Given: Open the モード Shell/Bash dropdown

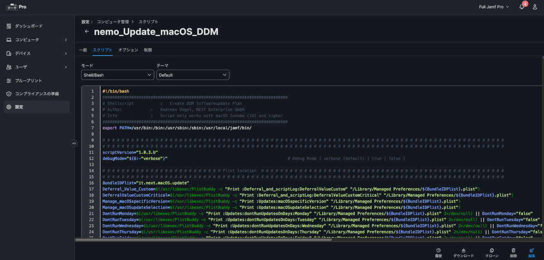Looking at the screenshot, I should [x=117, y=75].
